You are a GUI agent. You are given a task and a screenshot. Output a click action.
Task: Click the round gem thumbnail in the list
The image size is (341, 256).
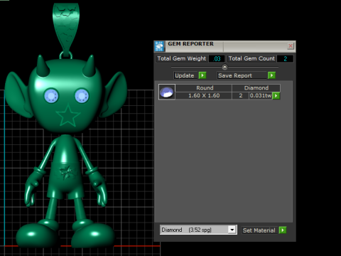tap(167, 92)
